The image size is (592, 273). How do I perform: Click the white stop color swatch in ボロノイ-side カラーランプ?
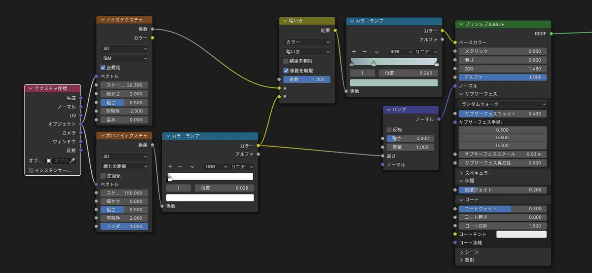coord(210,197)
